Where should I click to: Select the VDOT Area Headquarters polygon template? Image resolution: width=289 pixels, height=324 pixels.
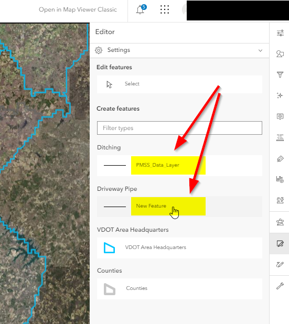point(179,248)
